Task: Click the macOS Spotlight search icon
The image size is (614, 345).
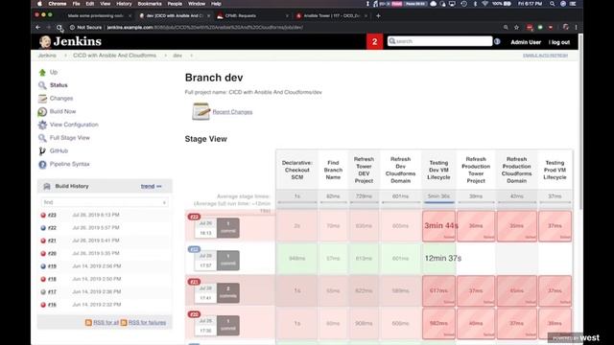Action: tap(552, 4)
